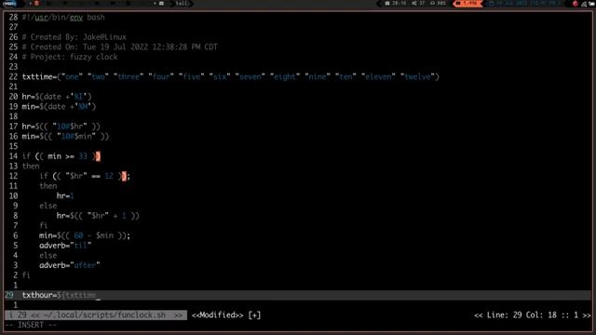Viewport: 596px width, 335px height.
Task: Click the '-- INSERT --' mode indicator
Action: [x=31, y=325]
